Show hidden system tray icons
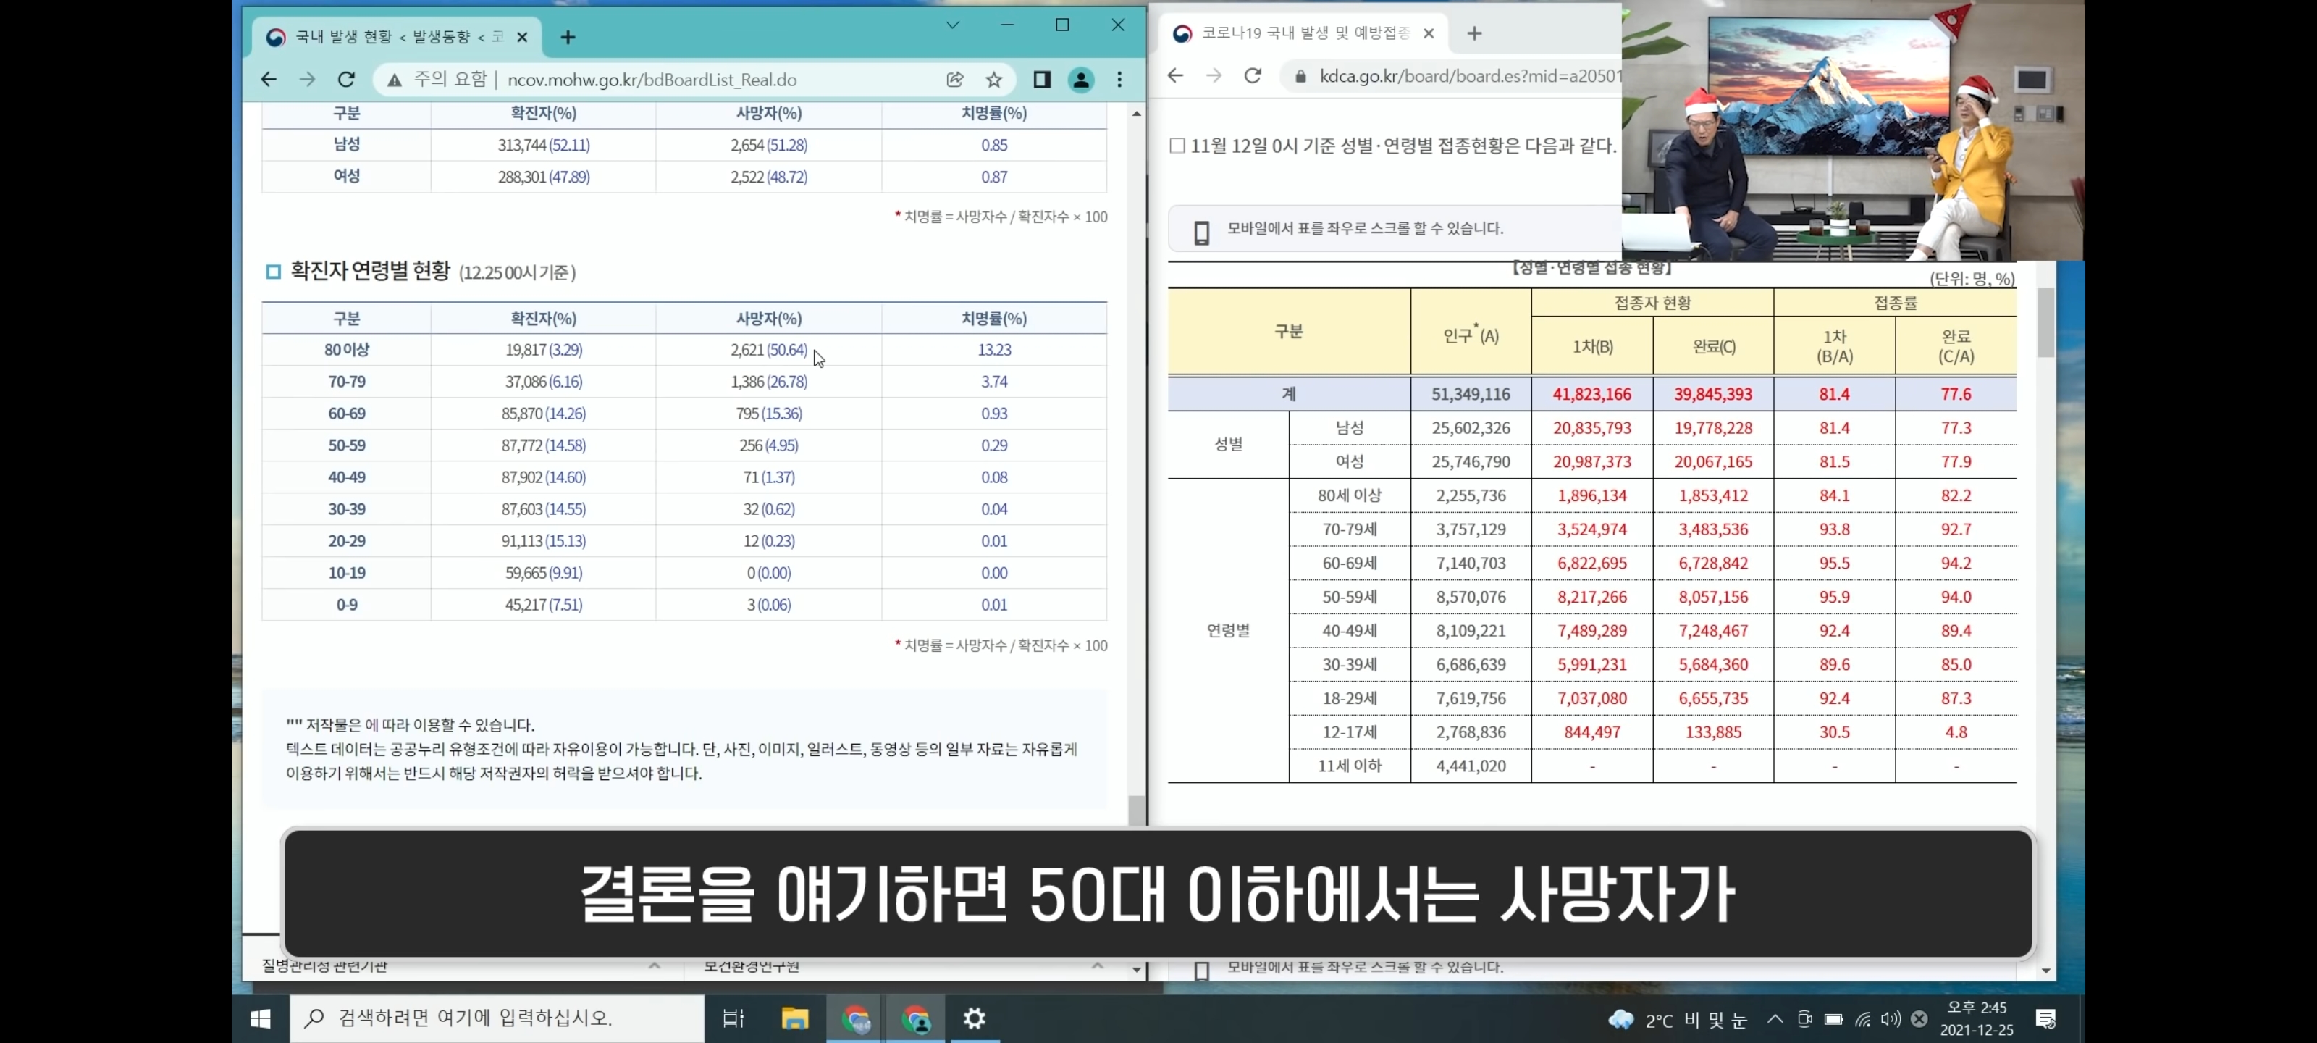 tap(1774, 1018)
